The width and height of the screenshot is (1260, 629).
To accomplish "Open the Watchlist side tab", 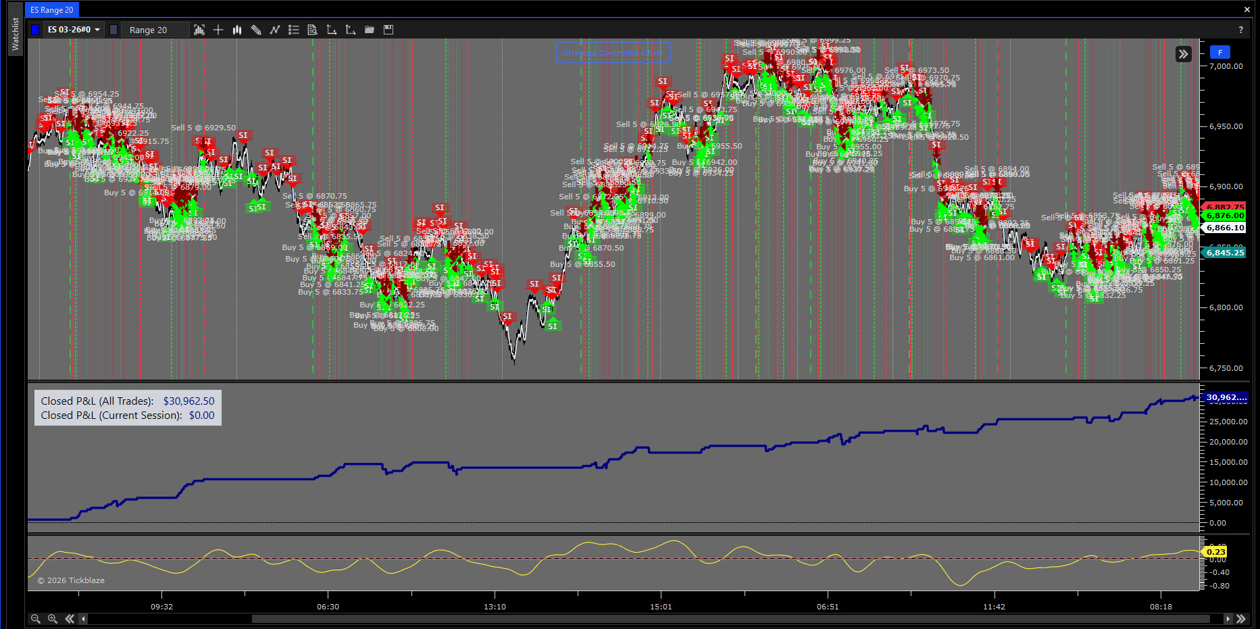I will click(16, 34).
